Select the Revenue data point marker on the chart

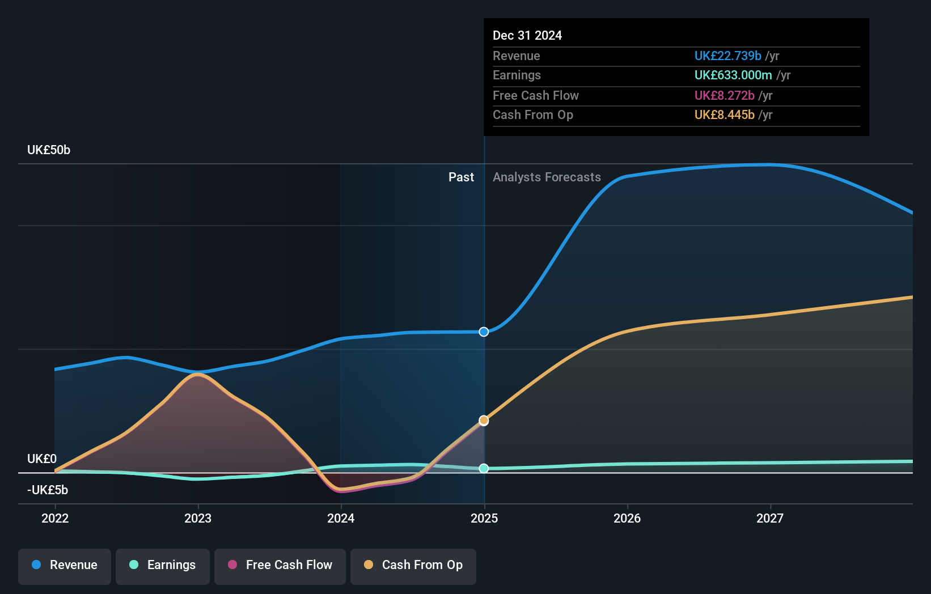(x=483, y=332)
